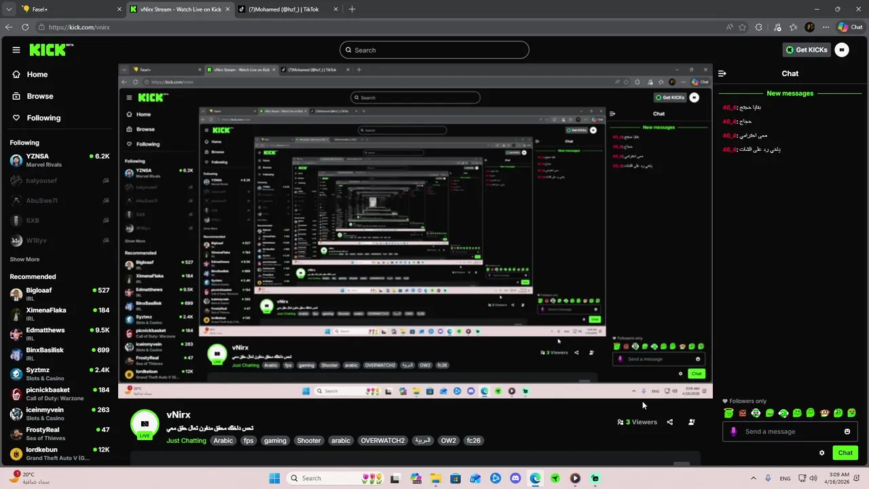The height and width of the screenshot is (489, 869).
Task: Open the browser favorites list icon
Action: click(793, 27)
